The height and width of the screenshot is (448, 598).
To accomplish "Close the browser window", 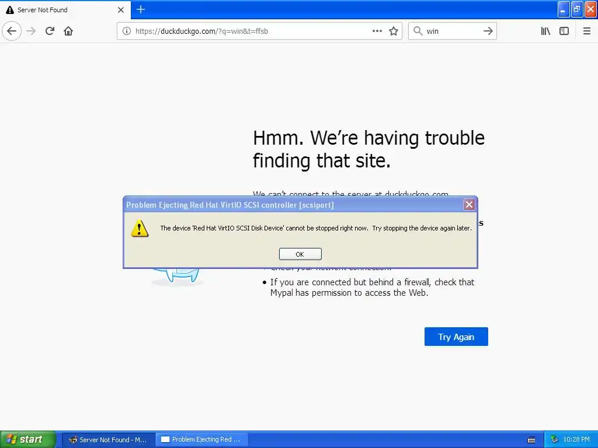I will click(x=591, y=9).
